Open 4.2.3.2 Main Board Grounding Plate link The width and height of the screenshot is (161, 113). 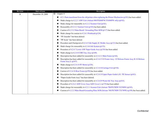(88, 30)
